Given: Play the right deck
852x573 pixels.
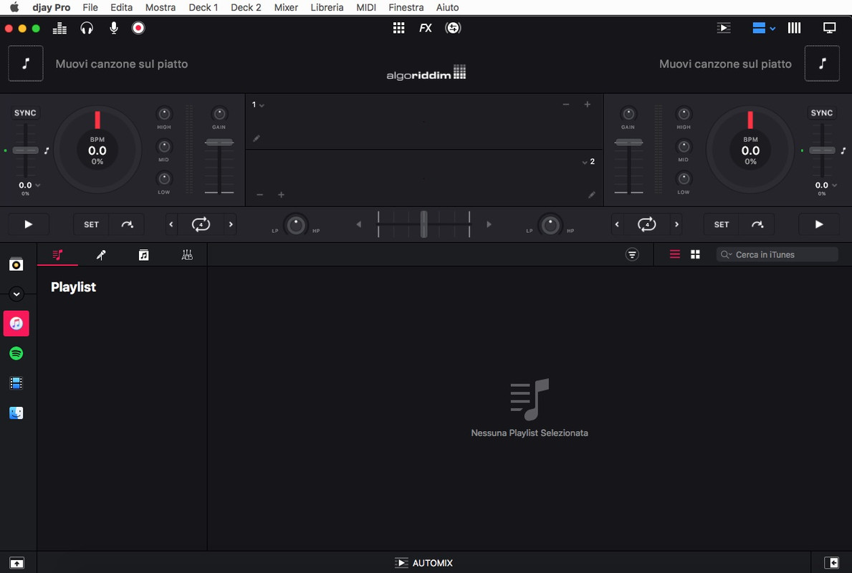Looking at the screenshot, I should 819,224.
